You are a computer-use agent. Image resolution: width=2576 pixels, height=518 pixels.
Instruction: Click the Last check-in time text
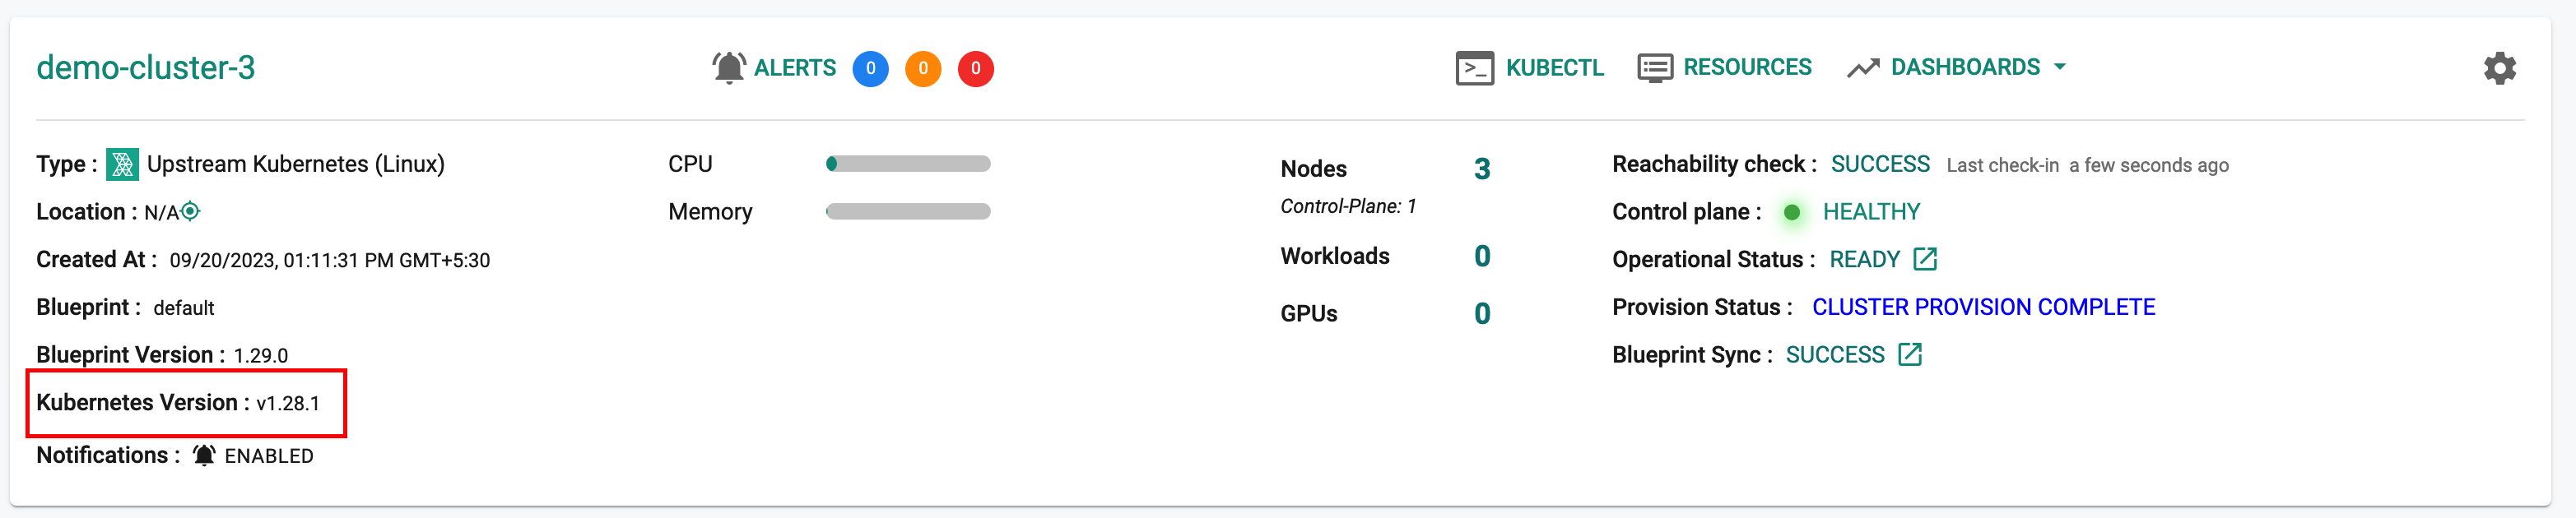coord(2087,165)
